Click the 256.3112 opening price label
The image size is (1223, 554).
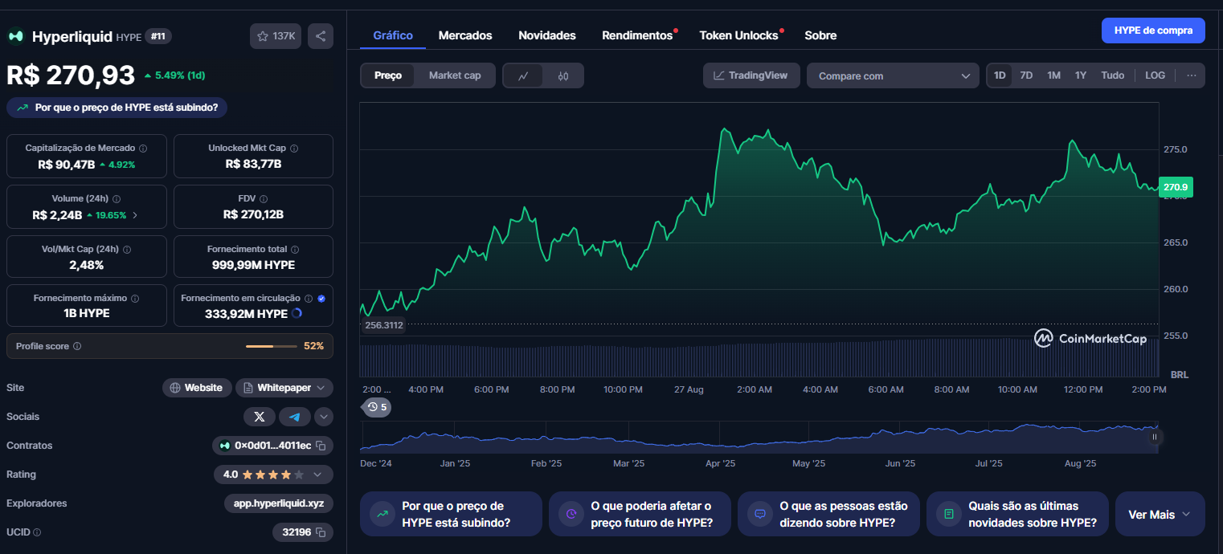pos(383,325)
